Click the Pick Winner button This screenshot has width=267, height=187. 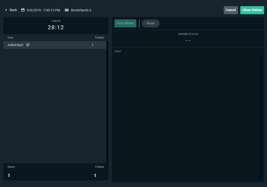pyautogui.click(x=125, y=23)
